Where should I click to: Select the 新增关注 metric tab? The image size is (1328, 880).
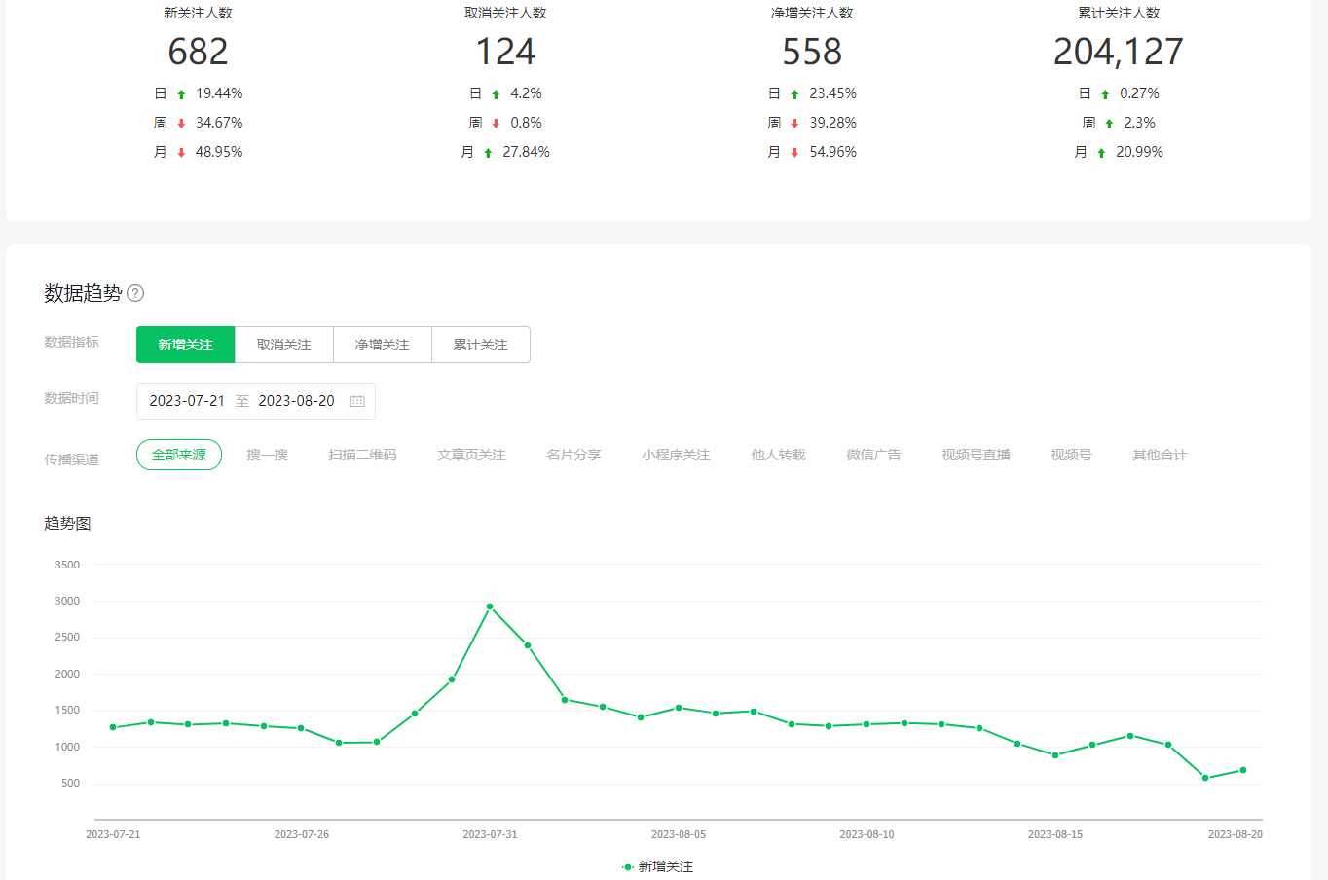(x=185, y=345)
